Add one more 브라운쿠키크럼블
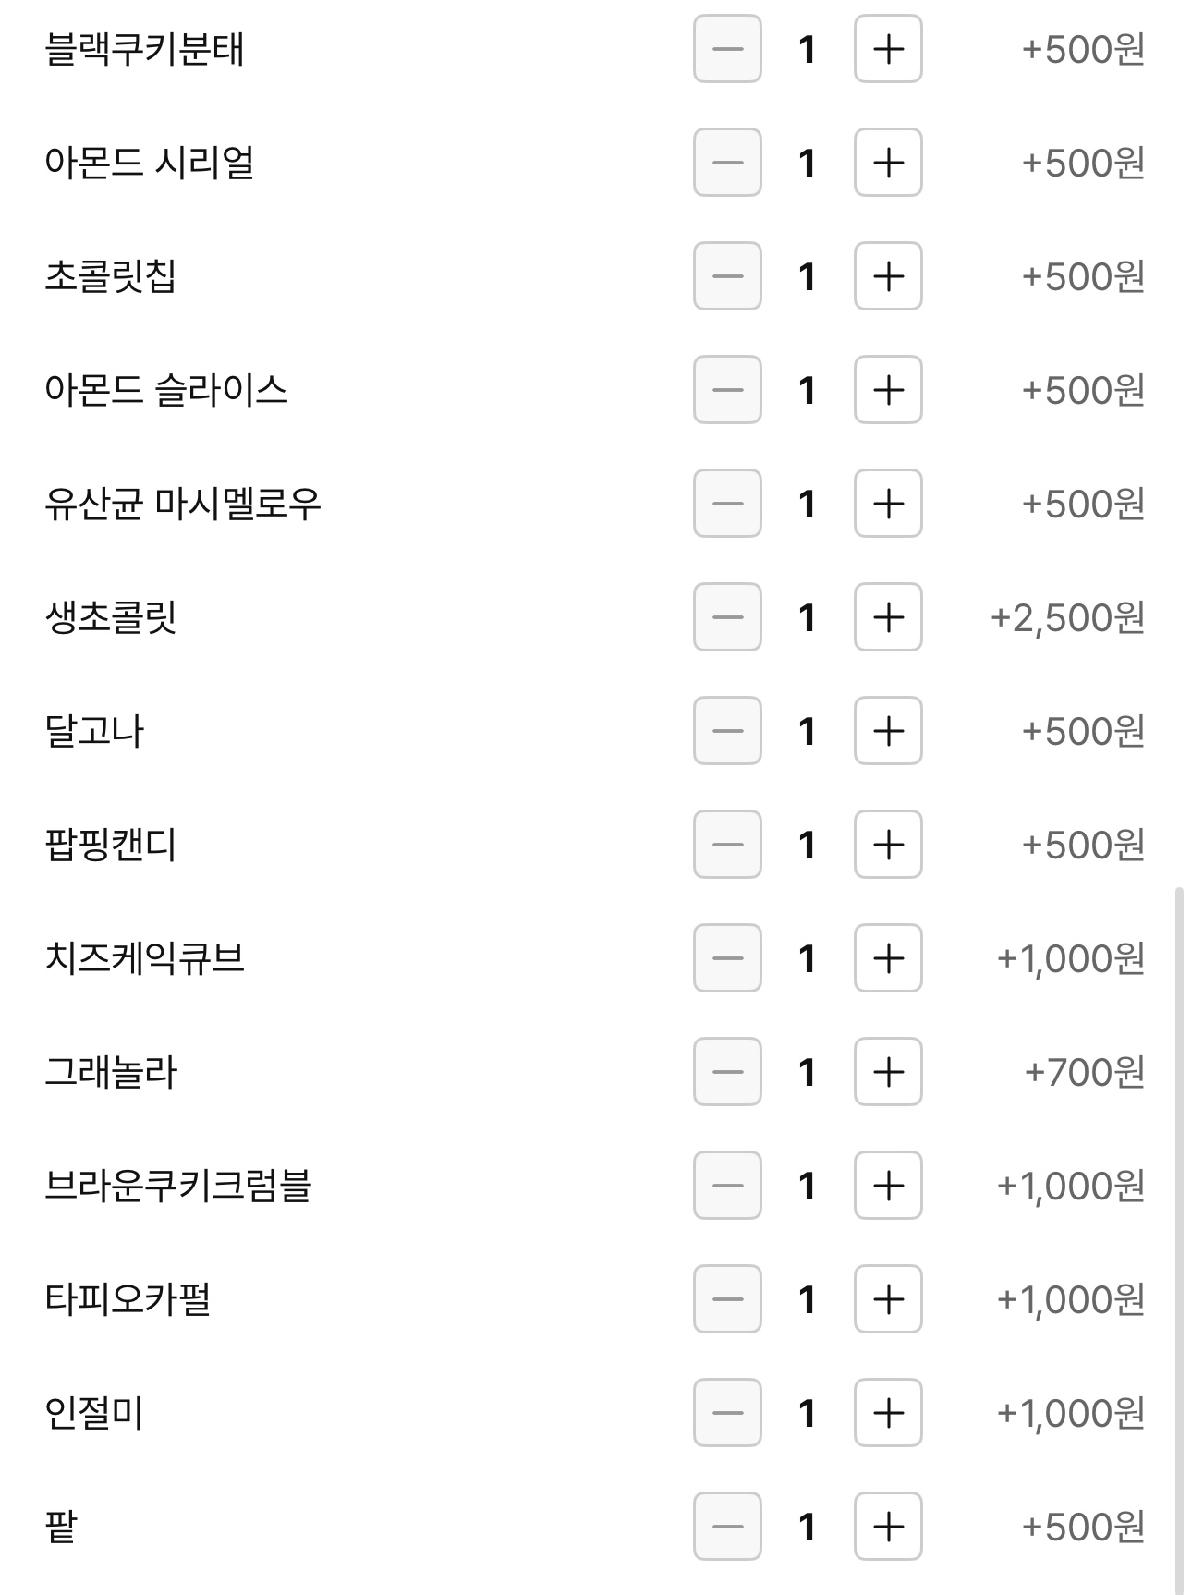The image size is (1192, 1595). pyautogui.click(x=888, y=1186)
